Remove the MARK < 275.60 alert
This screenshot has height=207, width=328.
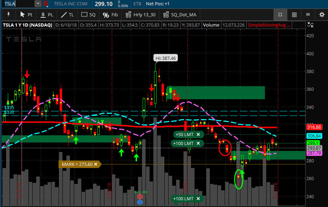95,164
